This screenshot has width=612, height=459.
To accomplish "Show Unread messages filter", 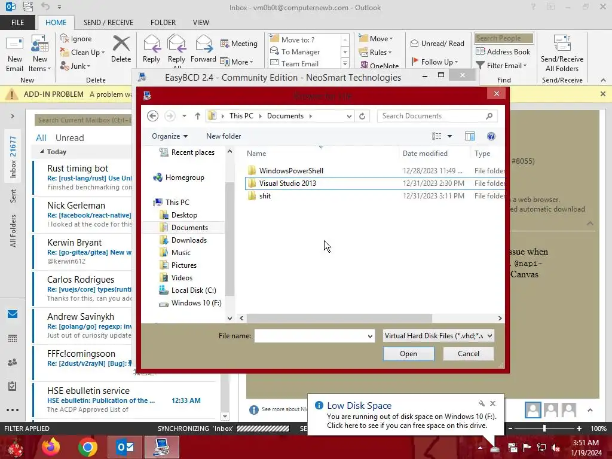I will point(69,138).
